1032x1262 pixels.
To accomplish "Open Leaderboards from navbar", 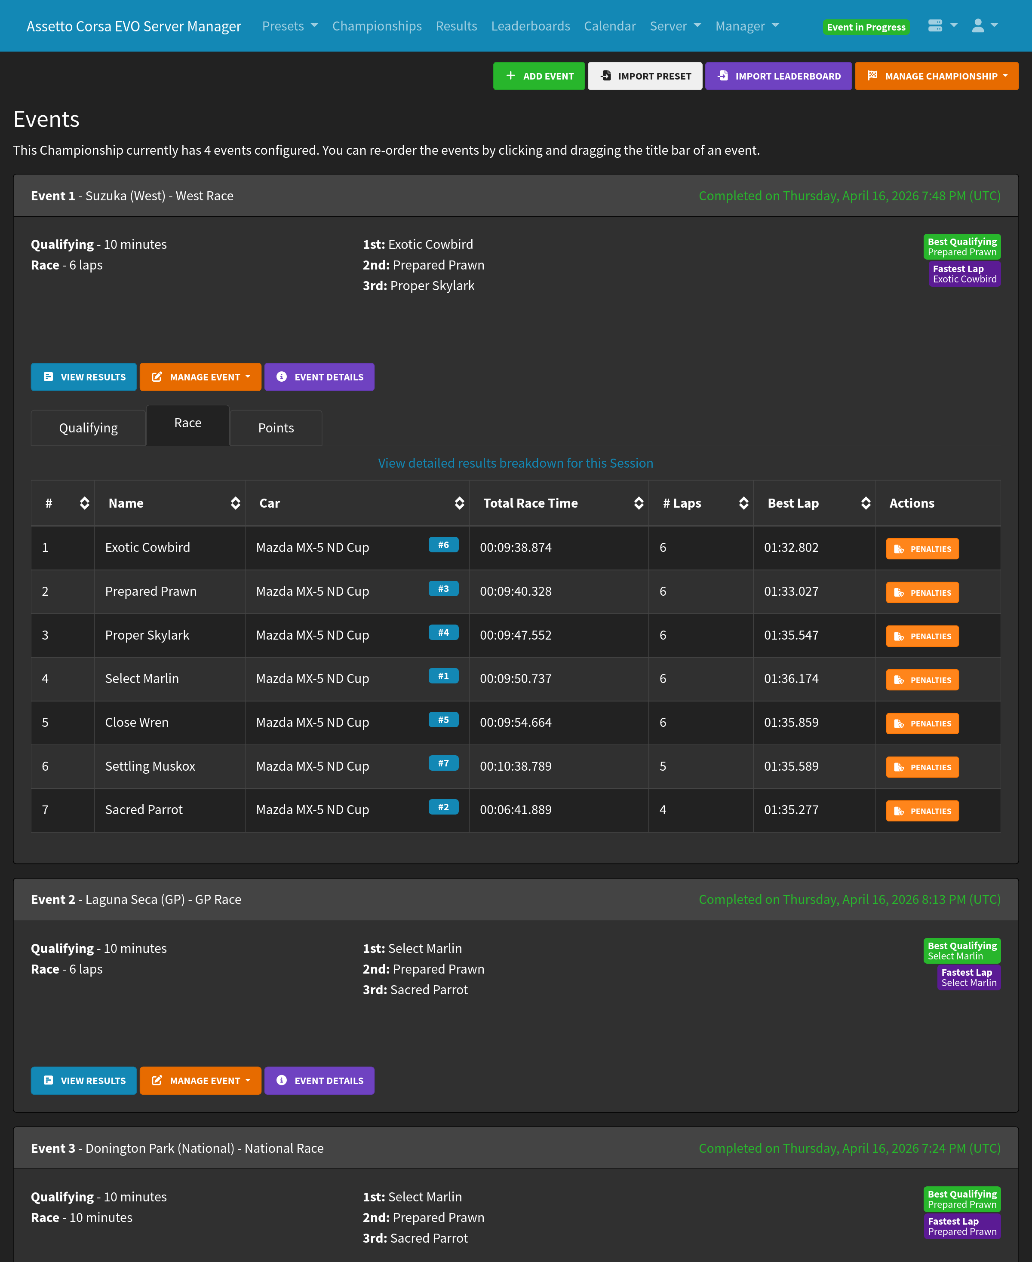I will pyautogui.click(x=530, y=26).
